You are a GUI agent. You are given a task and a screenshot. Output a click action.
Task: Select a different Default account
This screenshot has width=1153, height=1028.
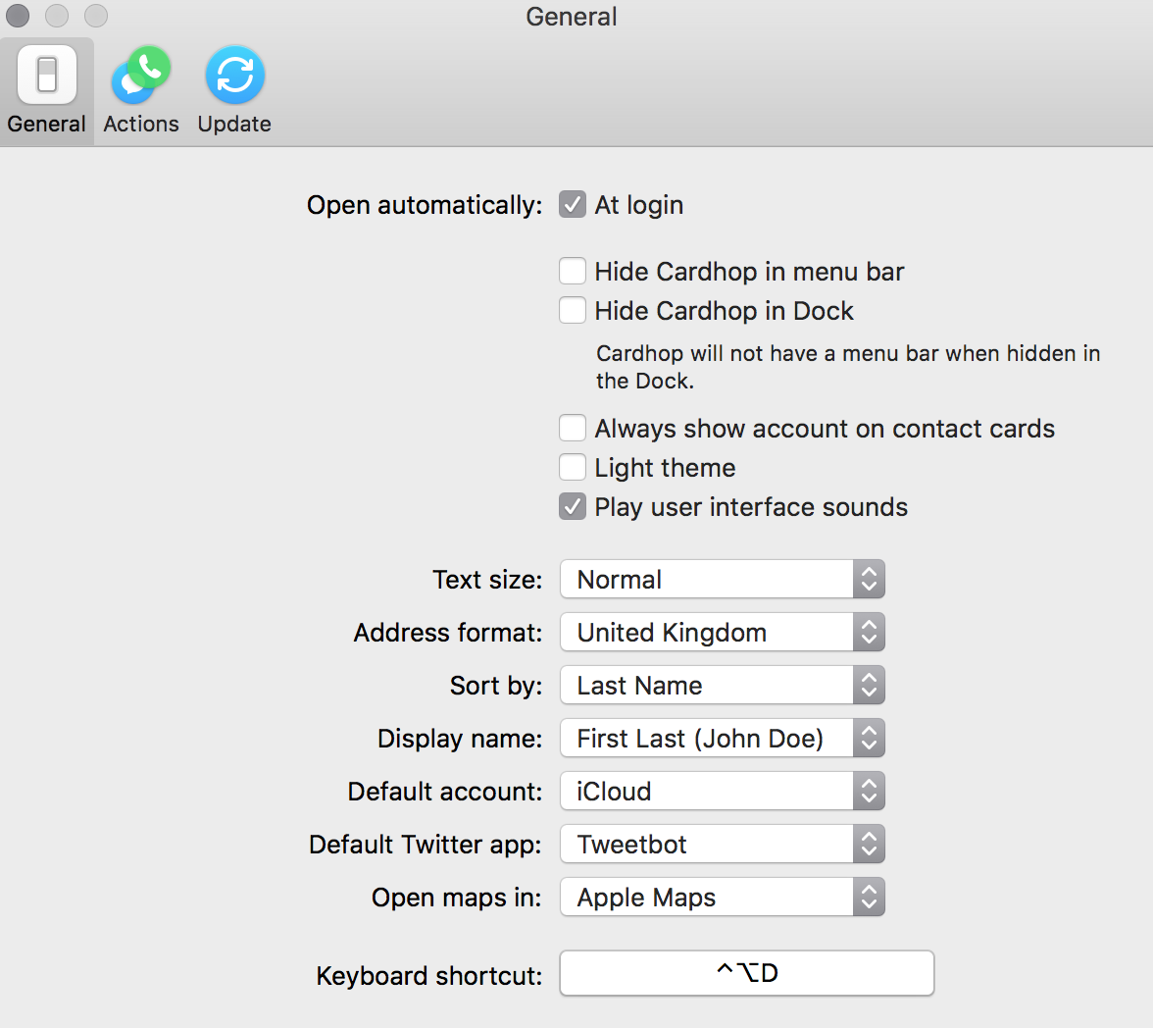tap(722, 791)
